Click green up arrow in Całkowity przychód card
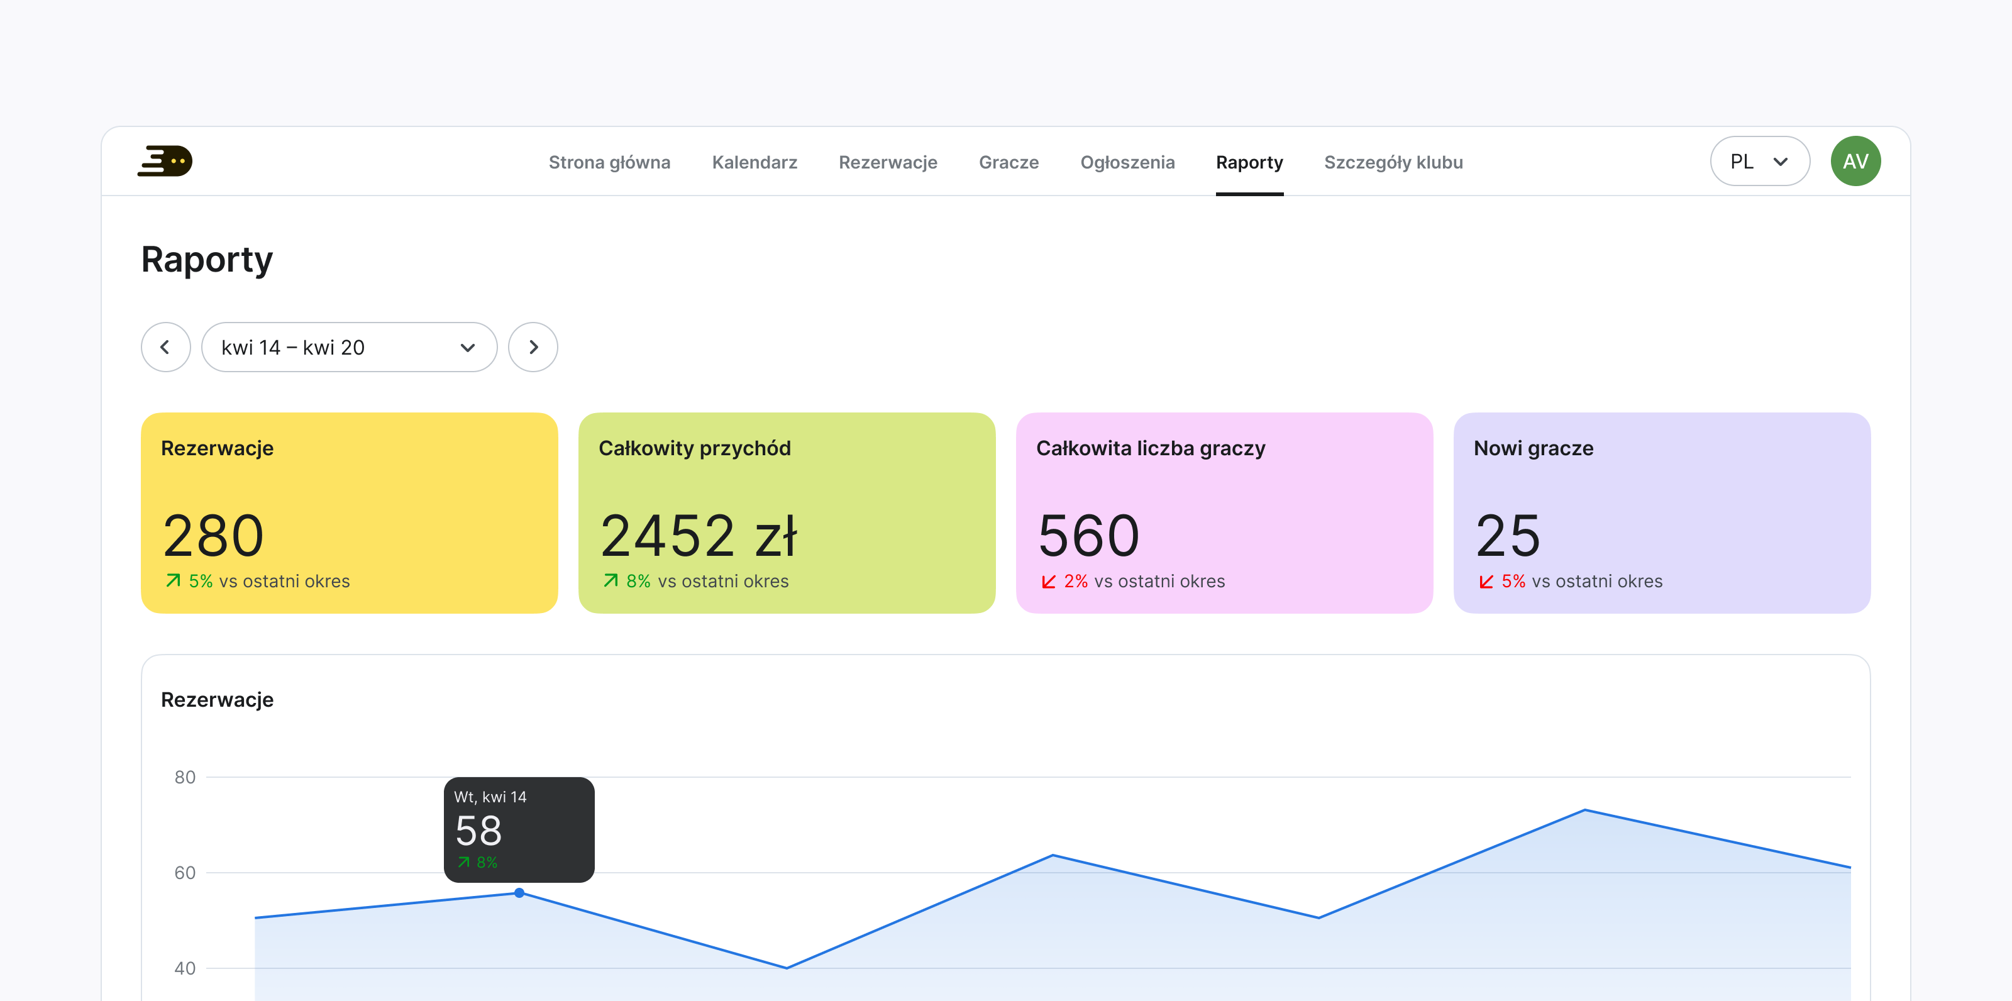 (x=611, y=581)
